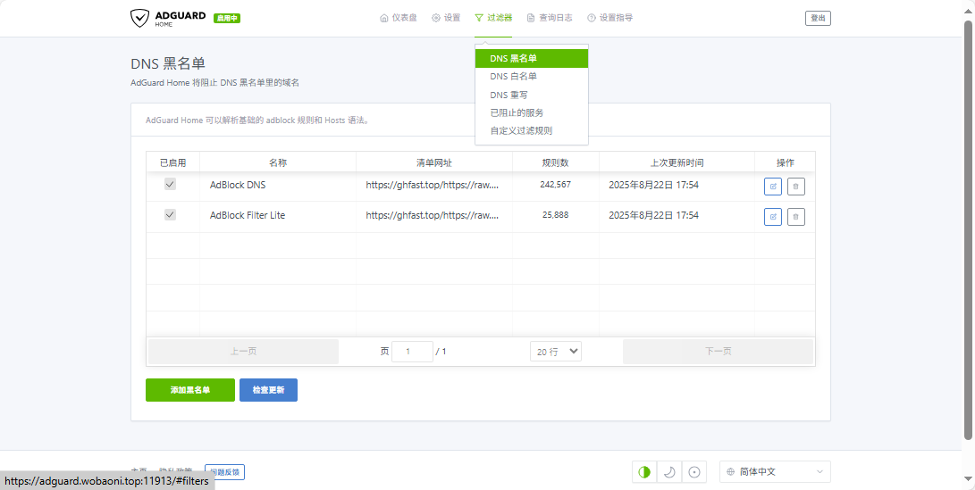Image resolution: width=975 pixels, height=490 pixels.
Task: Sort by 已启用 column header
Action: pyautogui.click(x=172, y=162)
